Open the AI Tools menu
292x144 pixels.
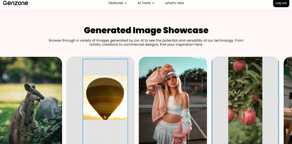(x=146, y=3)
